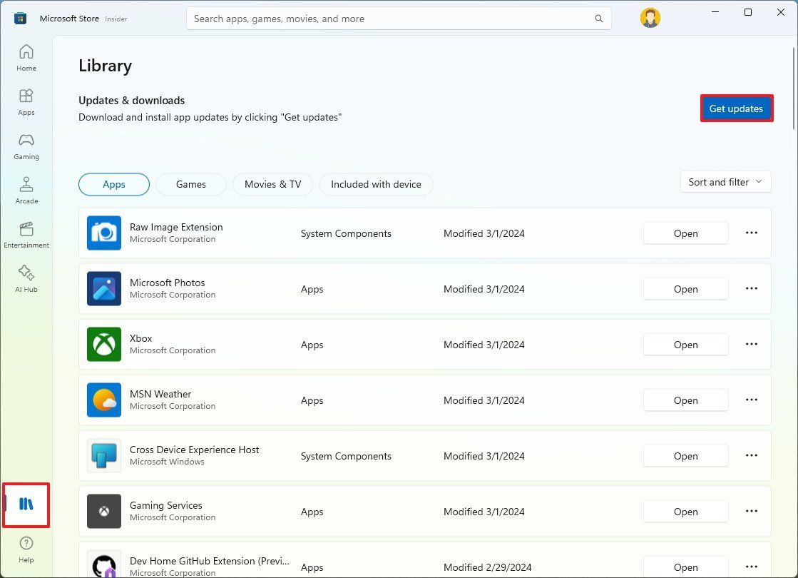Select the Apps filter pill
798x578 pixels.
[113, 184]
